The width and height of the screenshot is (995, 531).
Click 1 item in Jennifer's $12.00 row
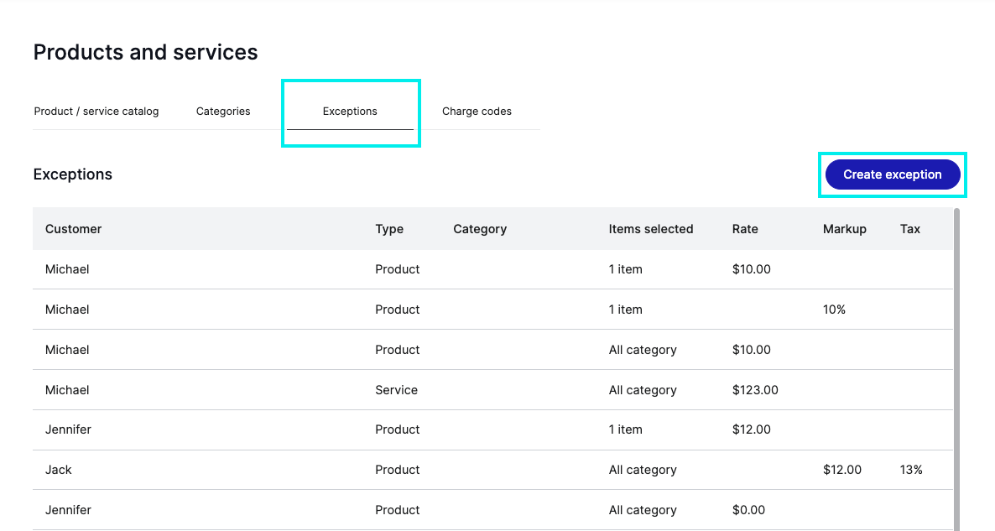[x=625, y=429]
